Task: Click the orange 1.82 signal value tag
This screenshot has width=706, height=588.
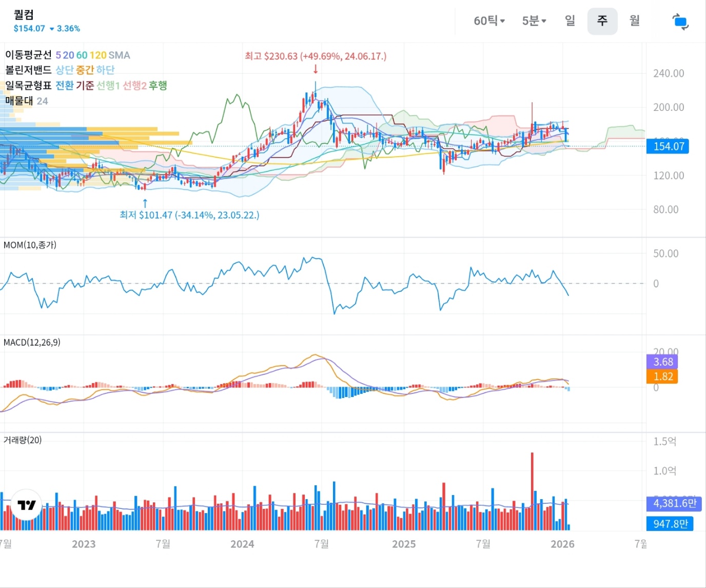Action: (663, 376)
